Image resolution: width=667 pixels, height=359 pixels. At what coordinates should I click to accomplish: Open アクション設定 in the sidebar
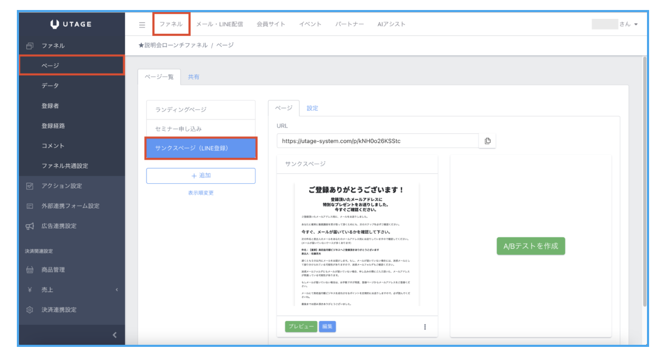(x=61, y=186)
